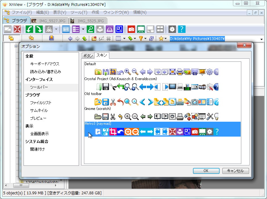Click the back navigation arrow
Viewport: 267px width, 199px height.
coord(70,38)
